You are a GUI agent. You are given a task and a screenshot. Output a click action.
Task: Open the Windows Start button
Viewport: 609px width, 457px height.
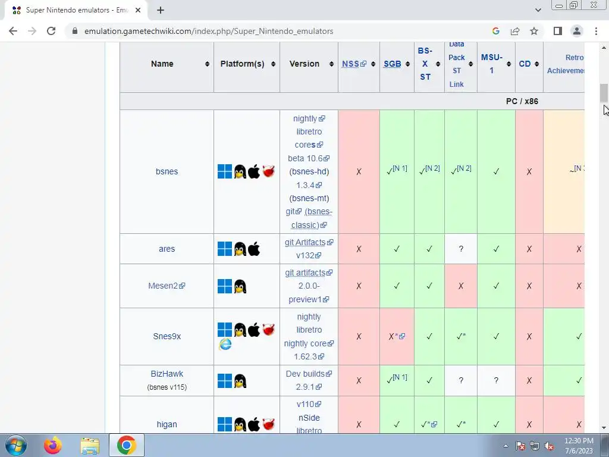[16, 445]
